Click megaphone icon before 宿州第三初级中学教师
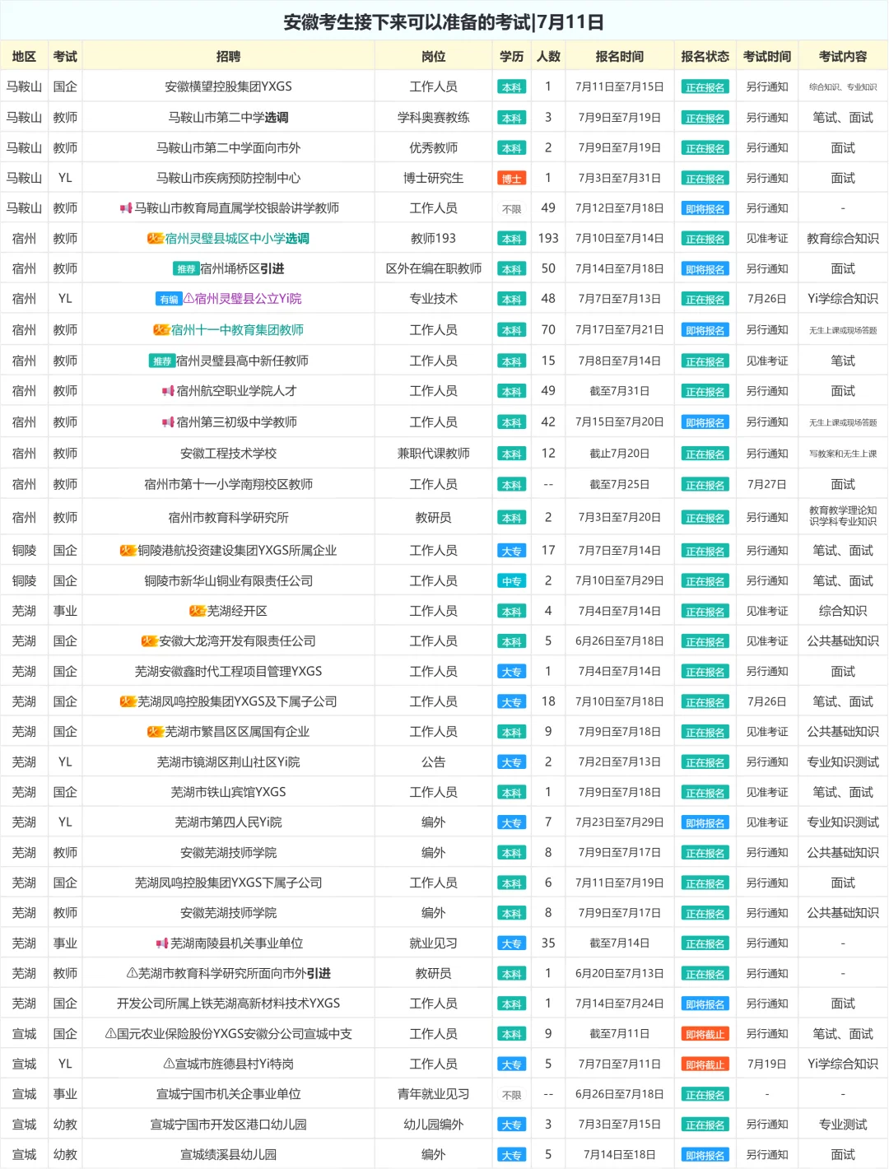889x1169 pixels. (x=168, y=422)
